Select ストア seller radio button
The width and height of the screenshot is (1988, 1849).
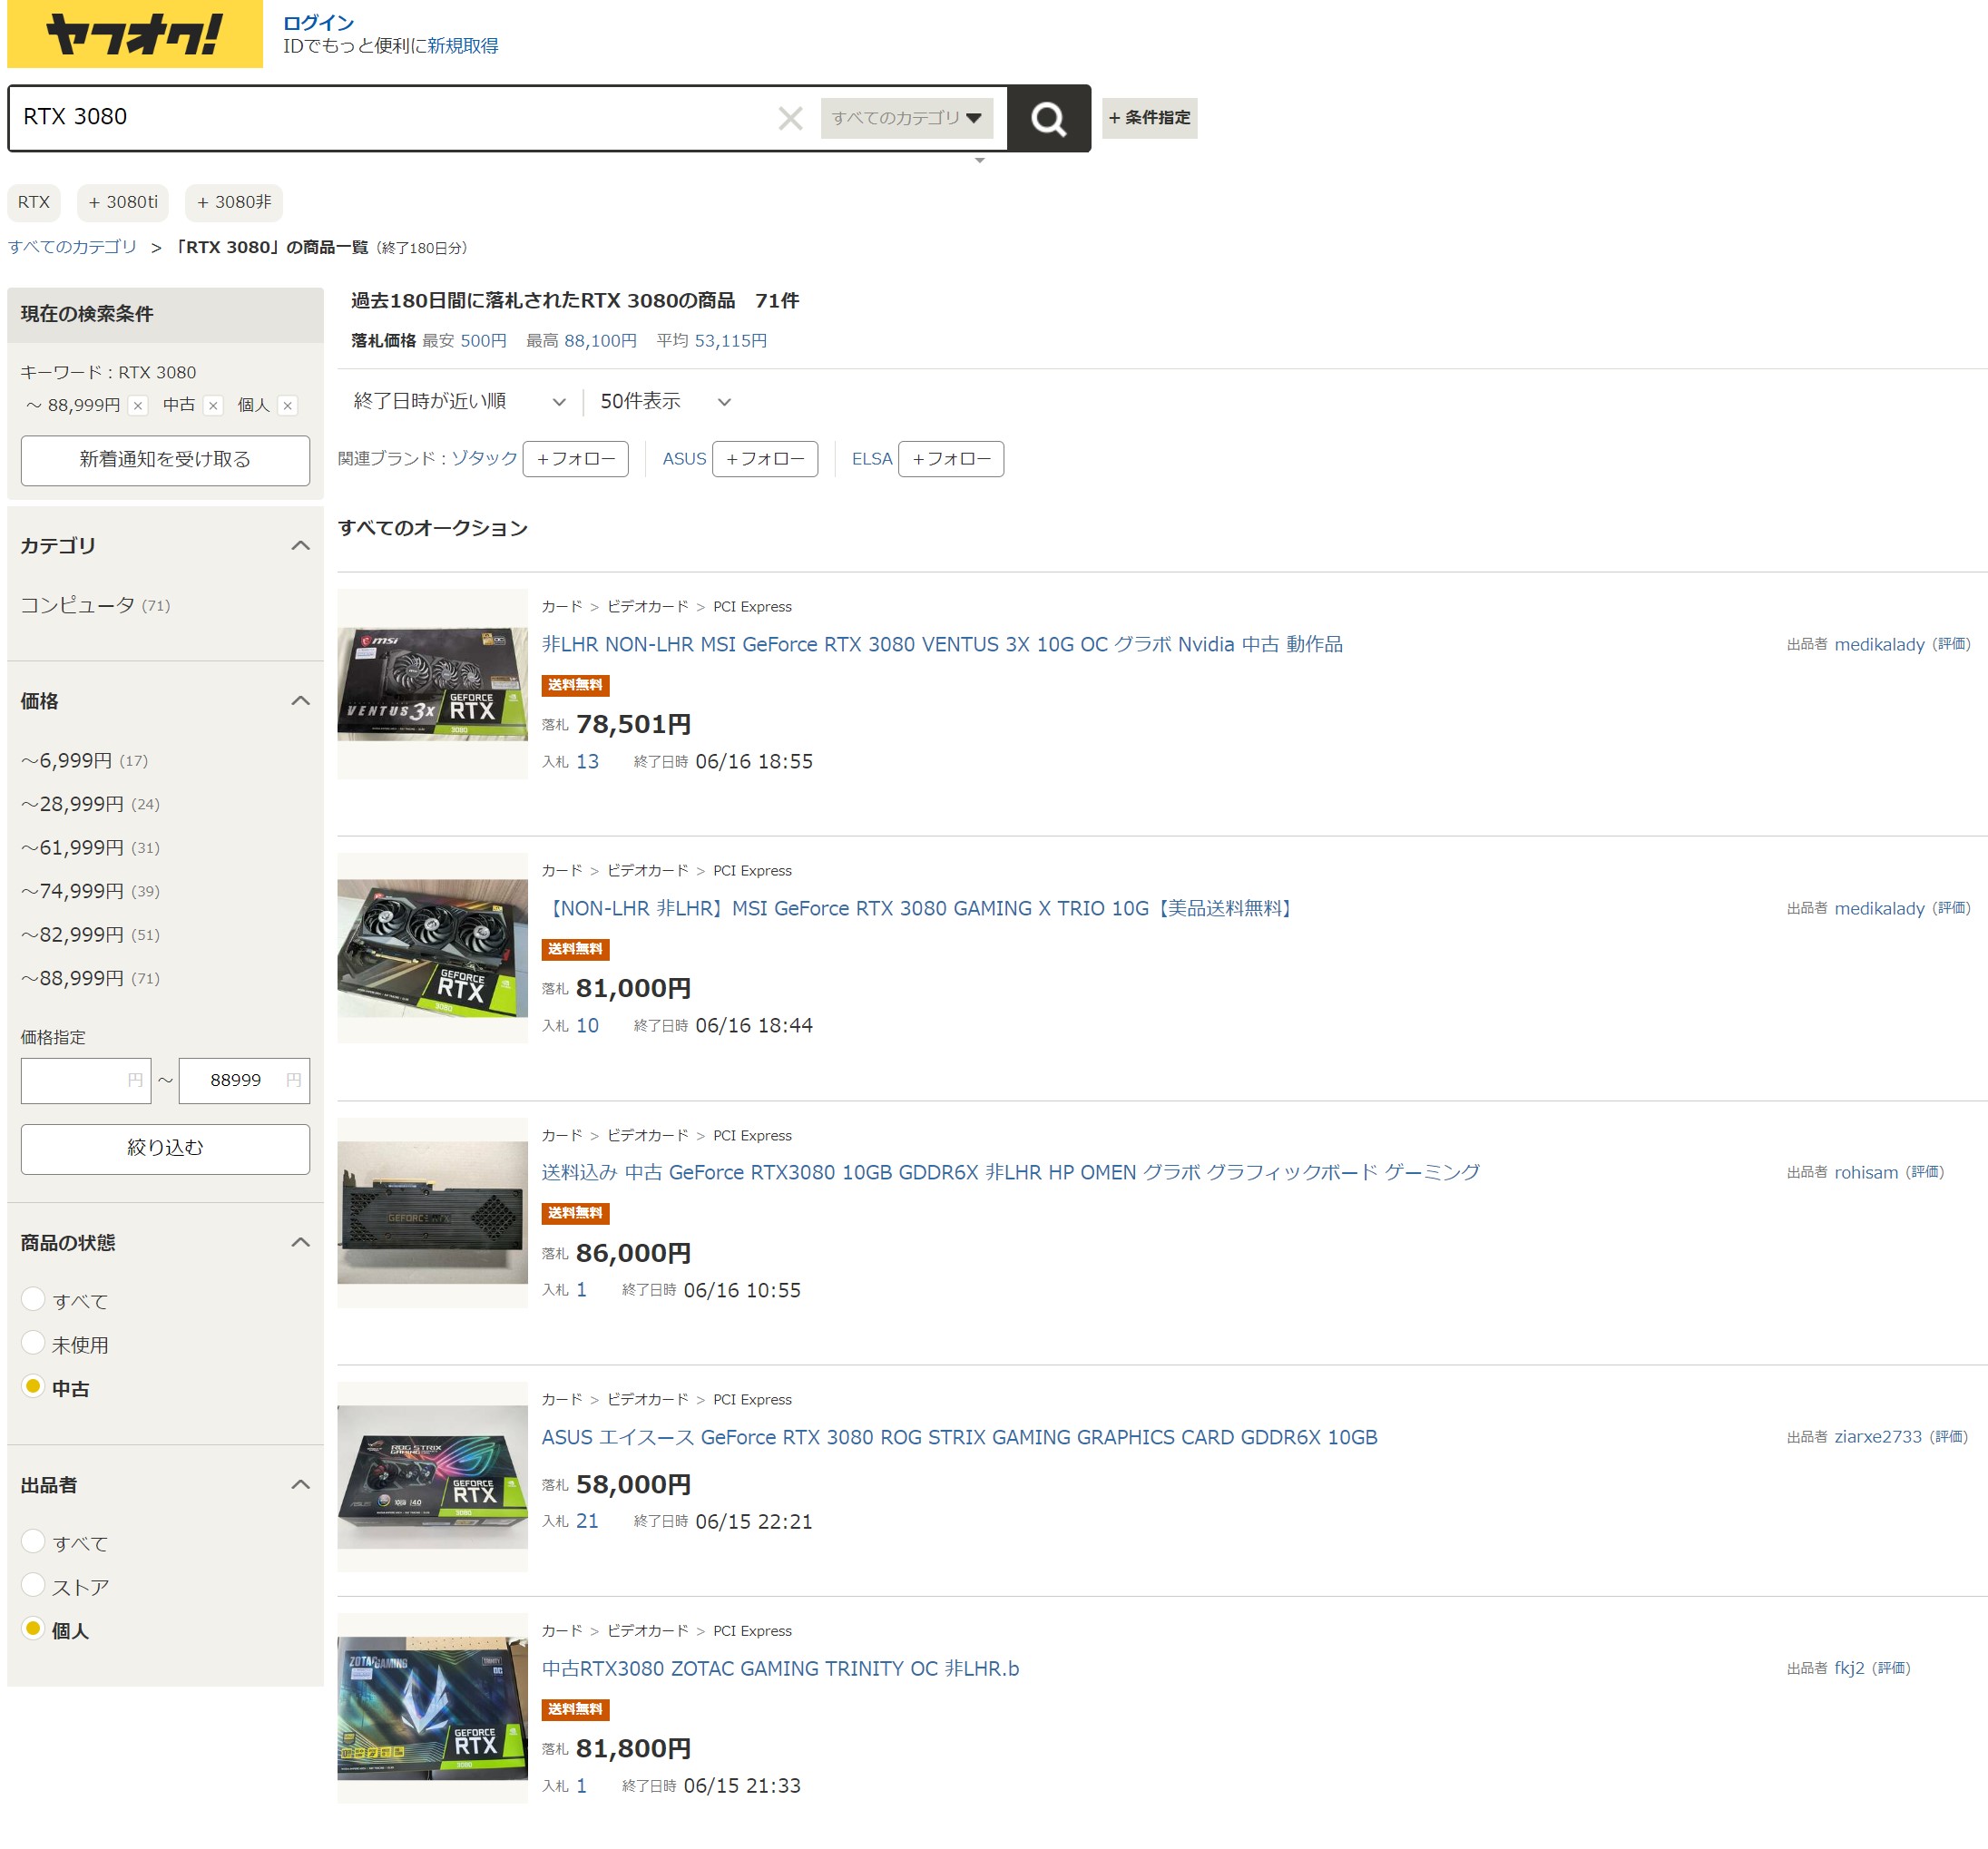[33, 1584]
